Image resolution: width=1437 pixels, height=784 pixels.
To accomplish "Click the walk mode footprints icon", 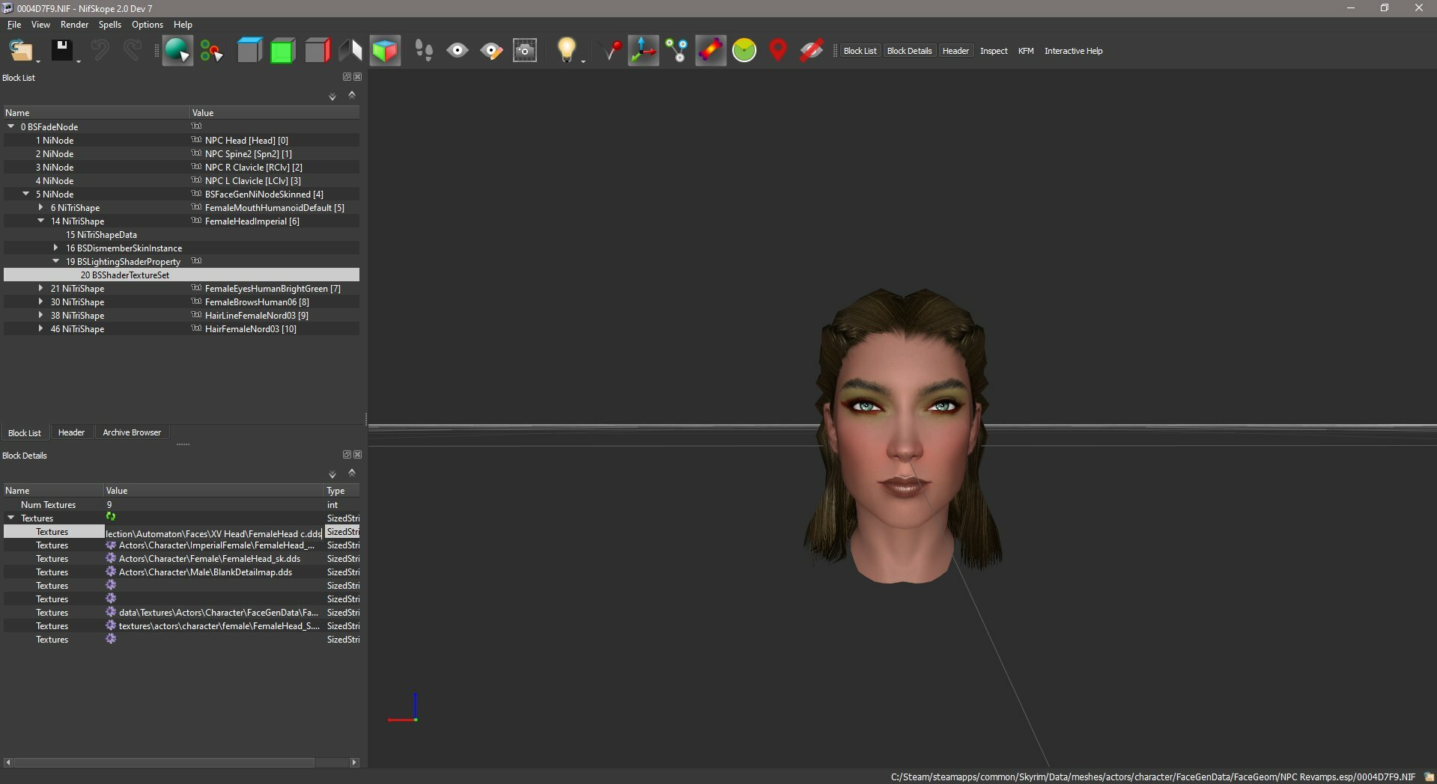I will (x=424, y=50).
